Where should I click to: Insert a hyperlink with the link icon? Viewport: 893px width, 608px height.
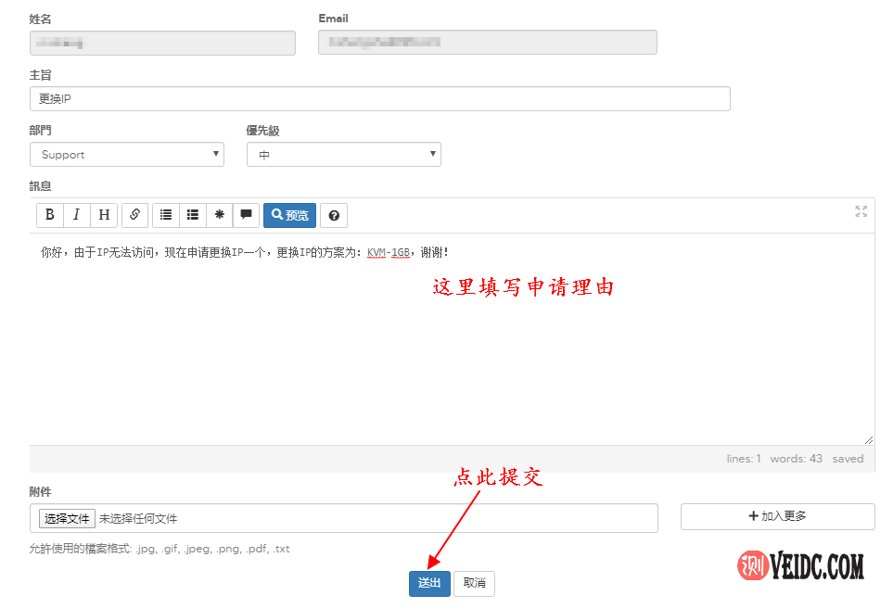point(134,215)
